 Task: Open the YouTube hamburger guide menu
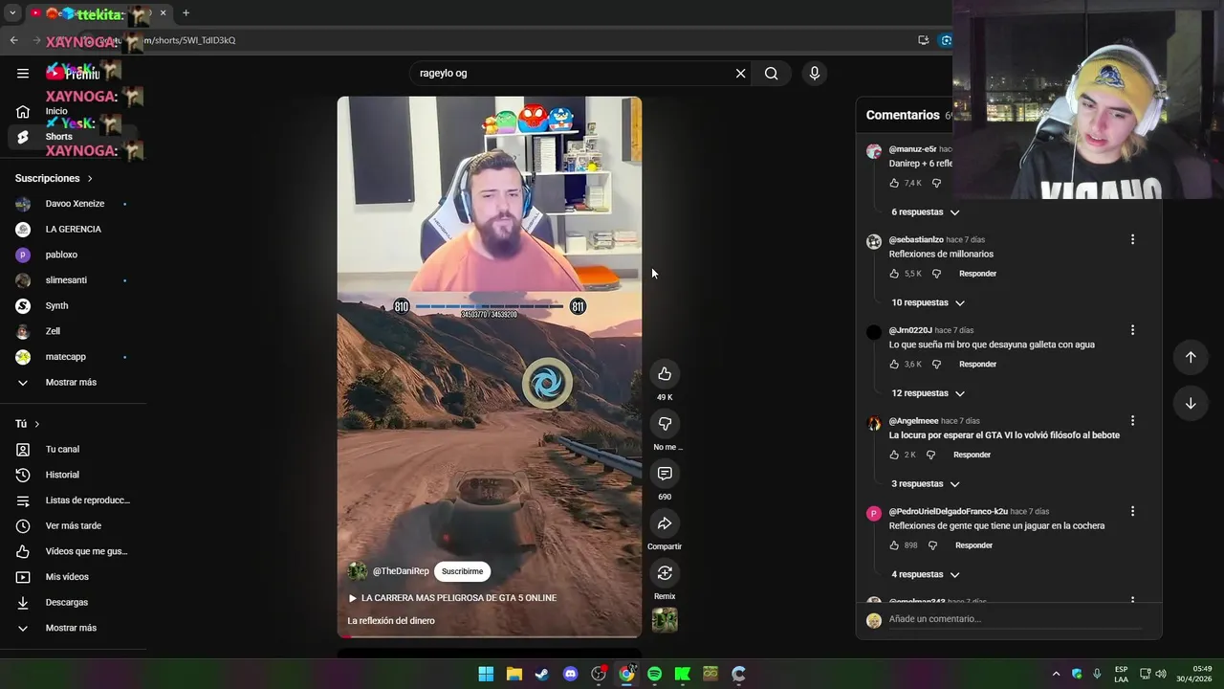[x=23, y=73]
